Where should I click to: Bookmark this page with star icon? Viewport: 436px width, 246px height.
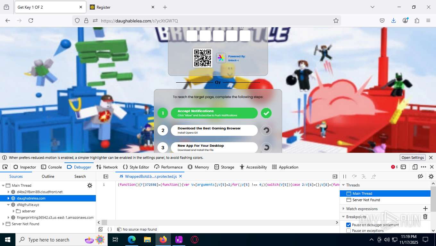point(336,20)
